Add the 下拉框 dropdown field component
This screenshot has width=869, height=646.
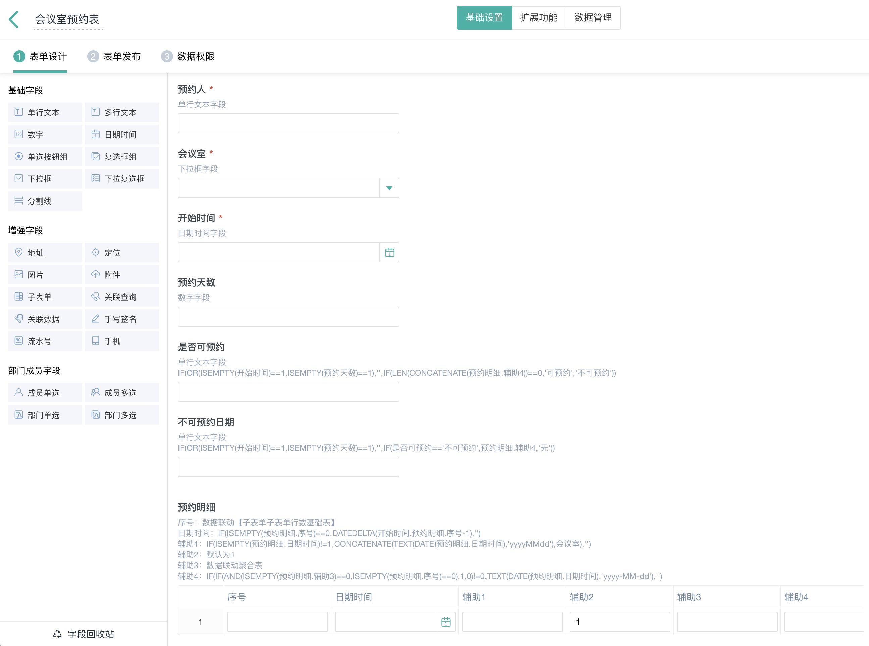(x=45, y=179)
